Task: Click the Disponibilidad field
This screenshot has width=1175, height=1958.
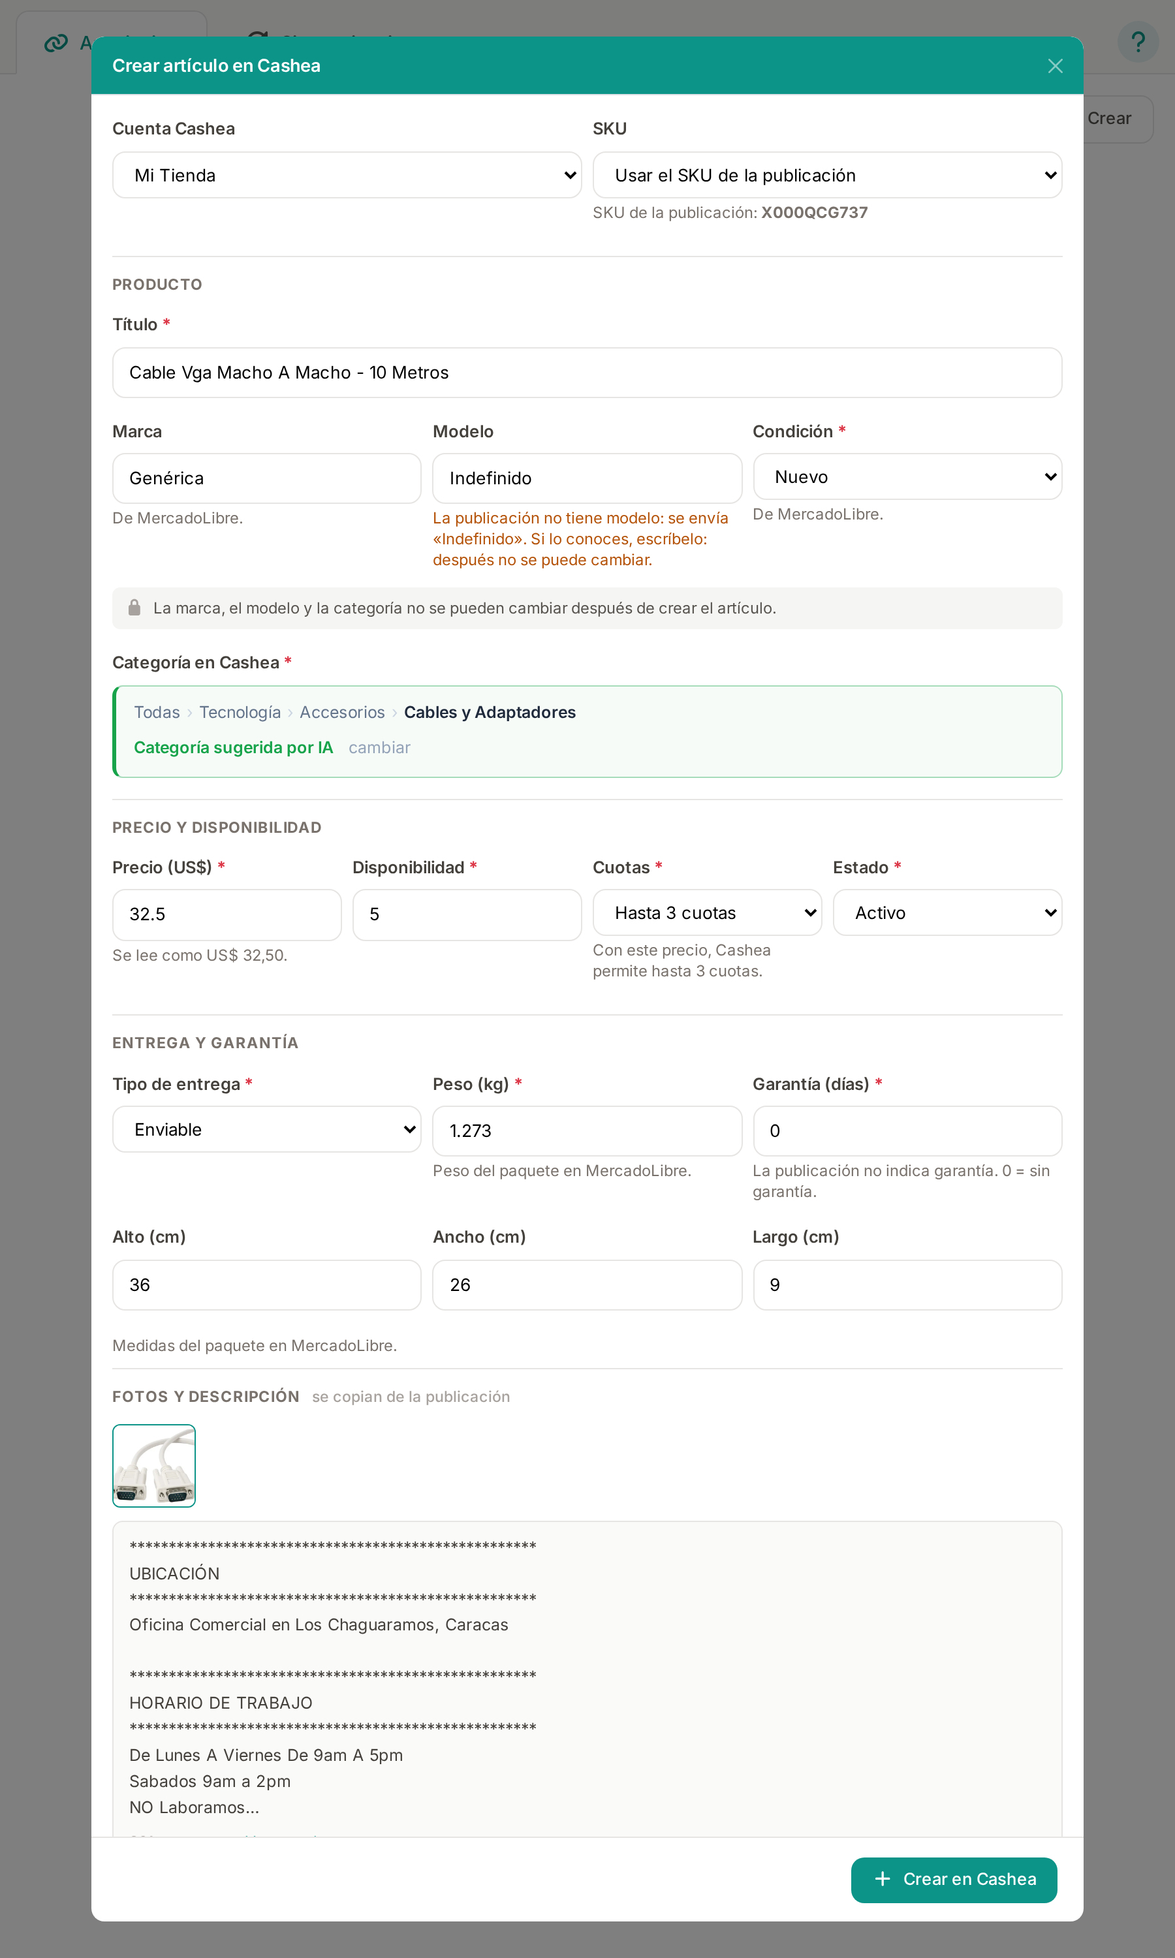Action: [x=467, y=915]
